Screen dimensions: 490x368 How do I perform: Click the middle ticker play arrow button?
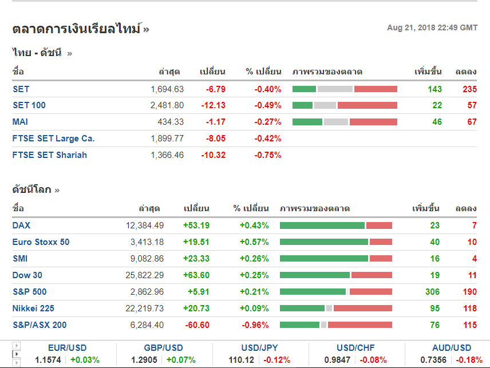pos(16,355)
